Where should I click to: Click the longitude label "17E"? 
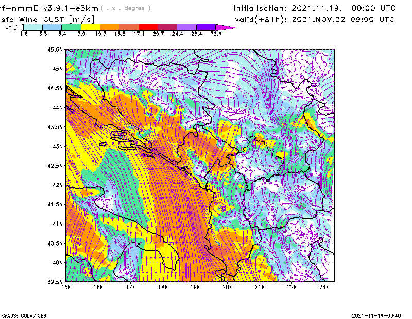(131, 287)
